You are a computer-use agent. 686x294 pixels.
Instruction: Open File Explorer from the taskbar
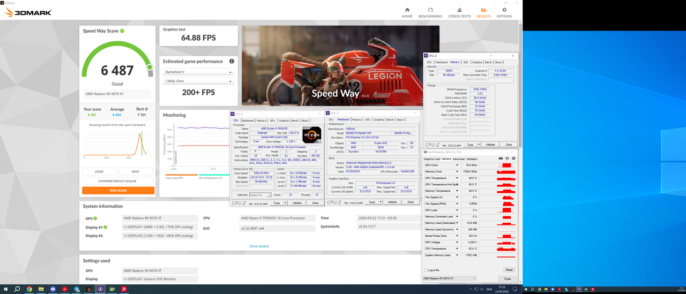coord(41,289)
